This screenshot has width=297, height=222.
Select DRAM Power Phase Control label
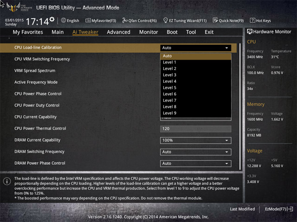40,163
